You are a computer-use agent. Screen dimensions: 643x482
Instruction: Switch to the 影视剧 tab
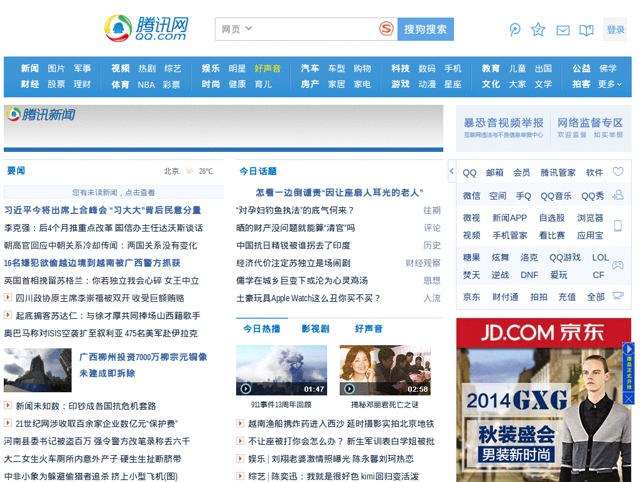[315, 329]
